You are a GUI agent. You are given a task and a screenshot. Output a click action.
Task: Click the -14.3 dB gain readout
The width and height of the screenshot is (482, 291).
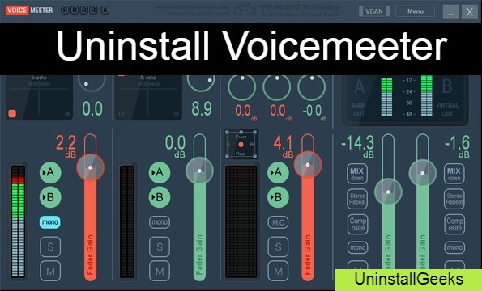358,146
